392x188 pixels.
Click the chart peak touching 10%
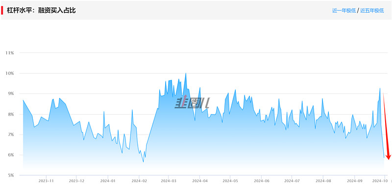[x=186, y=73]
